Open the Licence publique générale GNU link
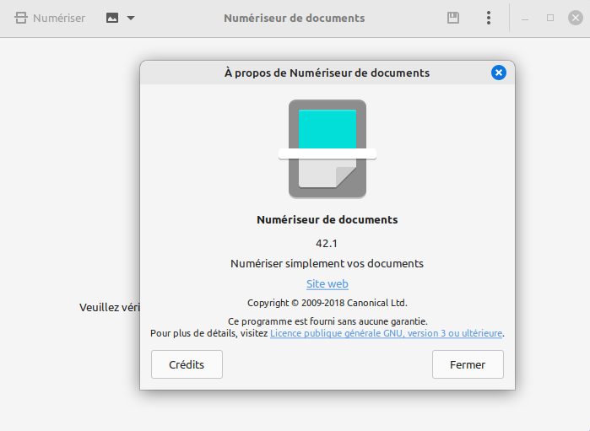 pyautogui.click(x=386, y=333)
